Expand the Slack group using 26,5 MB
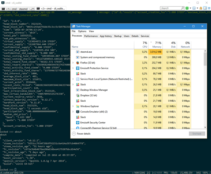211x174 pixels. pos(73,85)
